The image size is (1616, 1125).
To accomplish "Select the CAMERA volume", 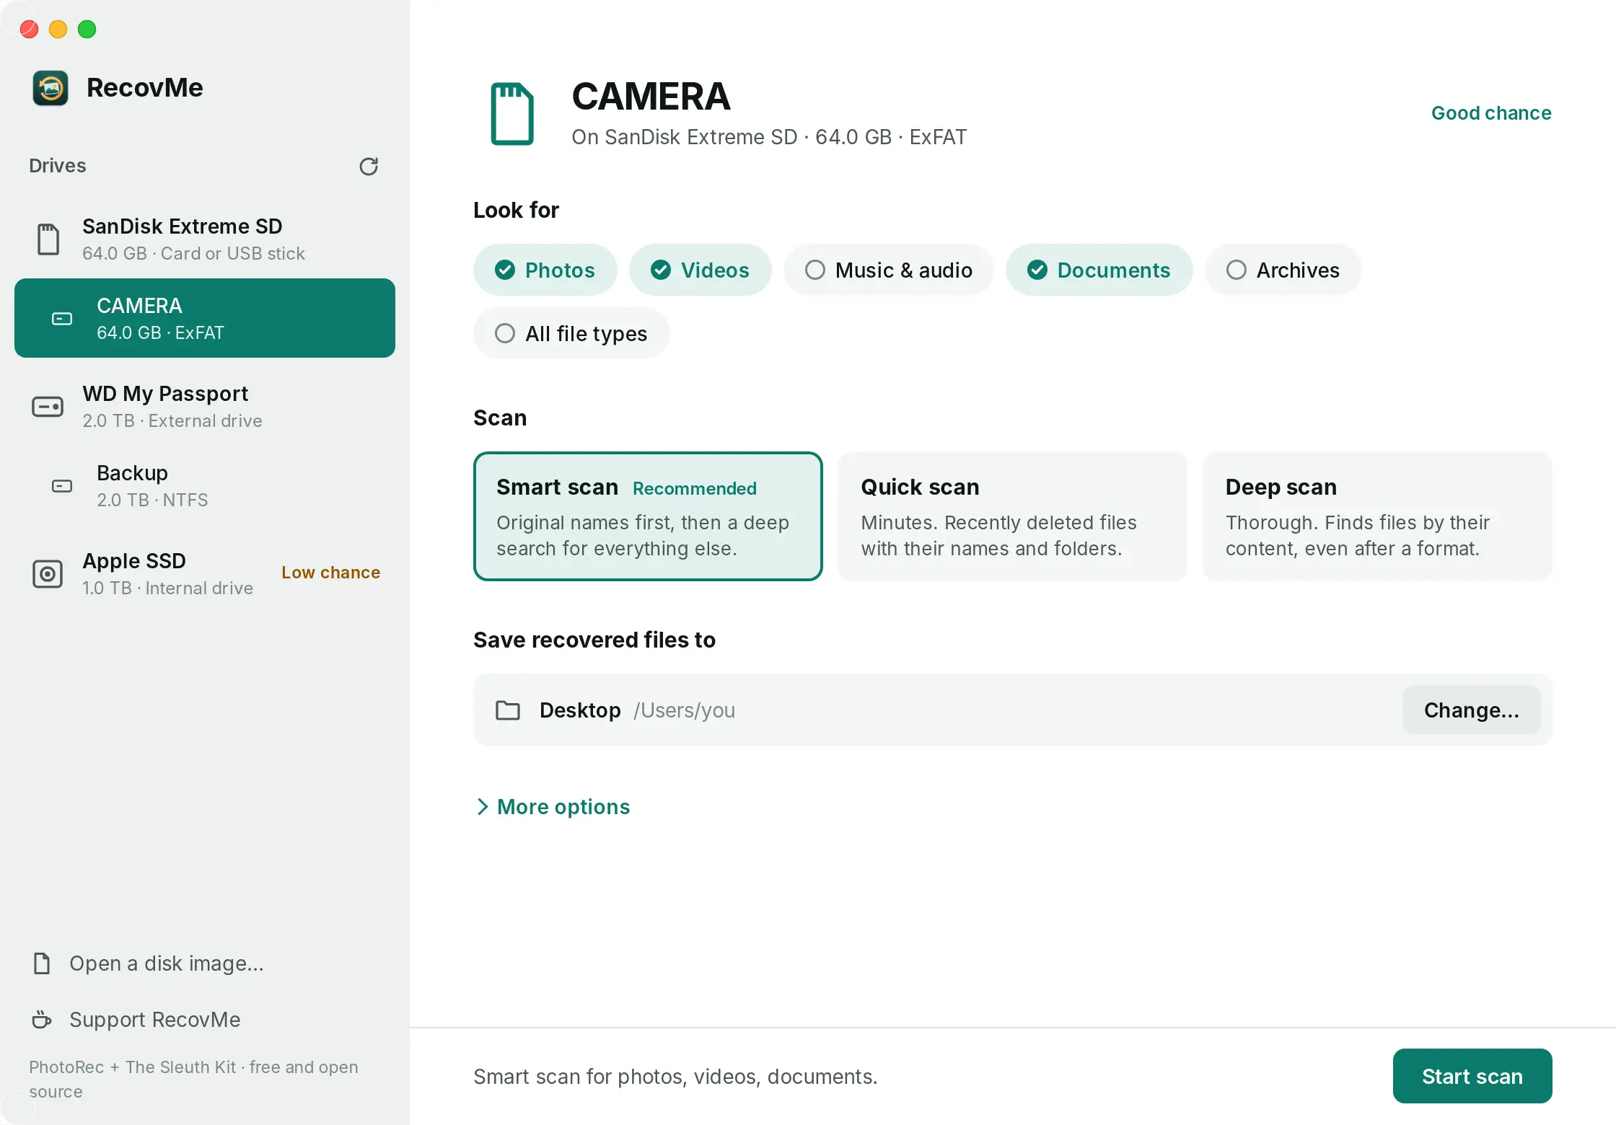I will tap(205, 318).
